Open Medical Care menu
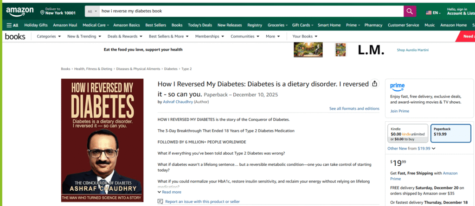 (x=96, y=25)
